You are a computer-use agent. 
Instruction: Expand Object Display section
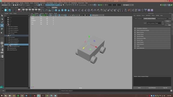pyautogui.click(x=152, y=42)
